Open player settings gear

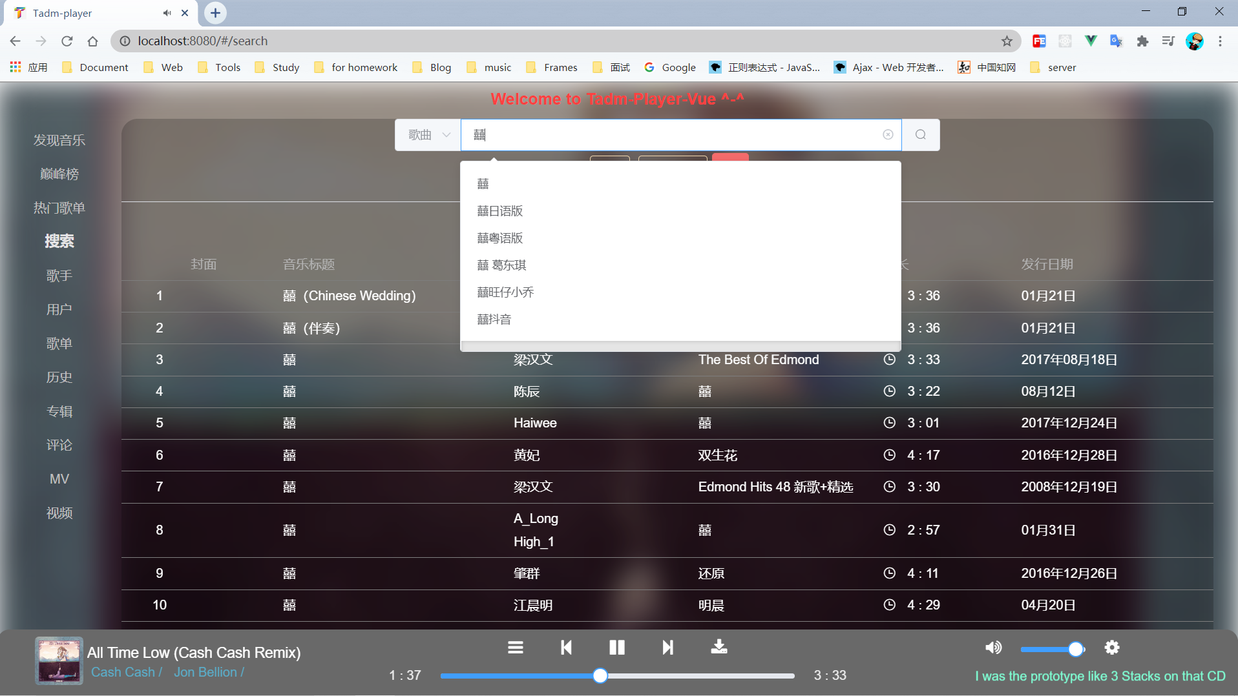click(1111, 648)
